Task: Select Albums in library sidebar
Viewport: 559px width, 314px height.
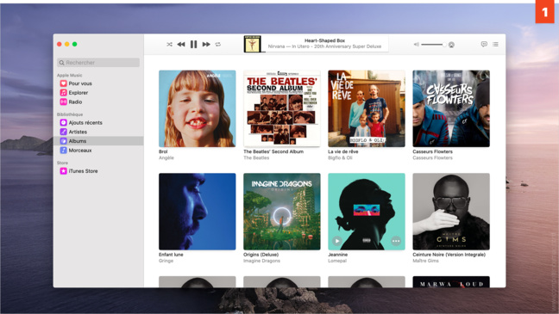Action: pyautogui.click(x=98, y=141)
